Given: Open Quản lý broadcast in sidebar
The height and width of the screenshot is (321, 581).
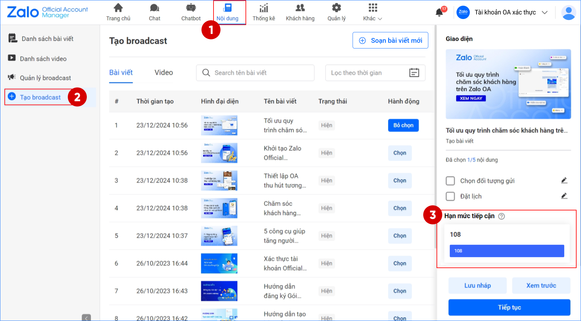Looking at the screenshot, I should pyautogui.click(x=45, y=78).
